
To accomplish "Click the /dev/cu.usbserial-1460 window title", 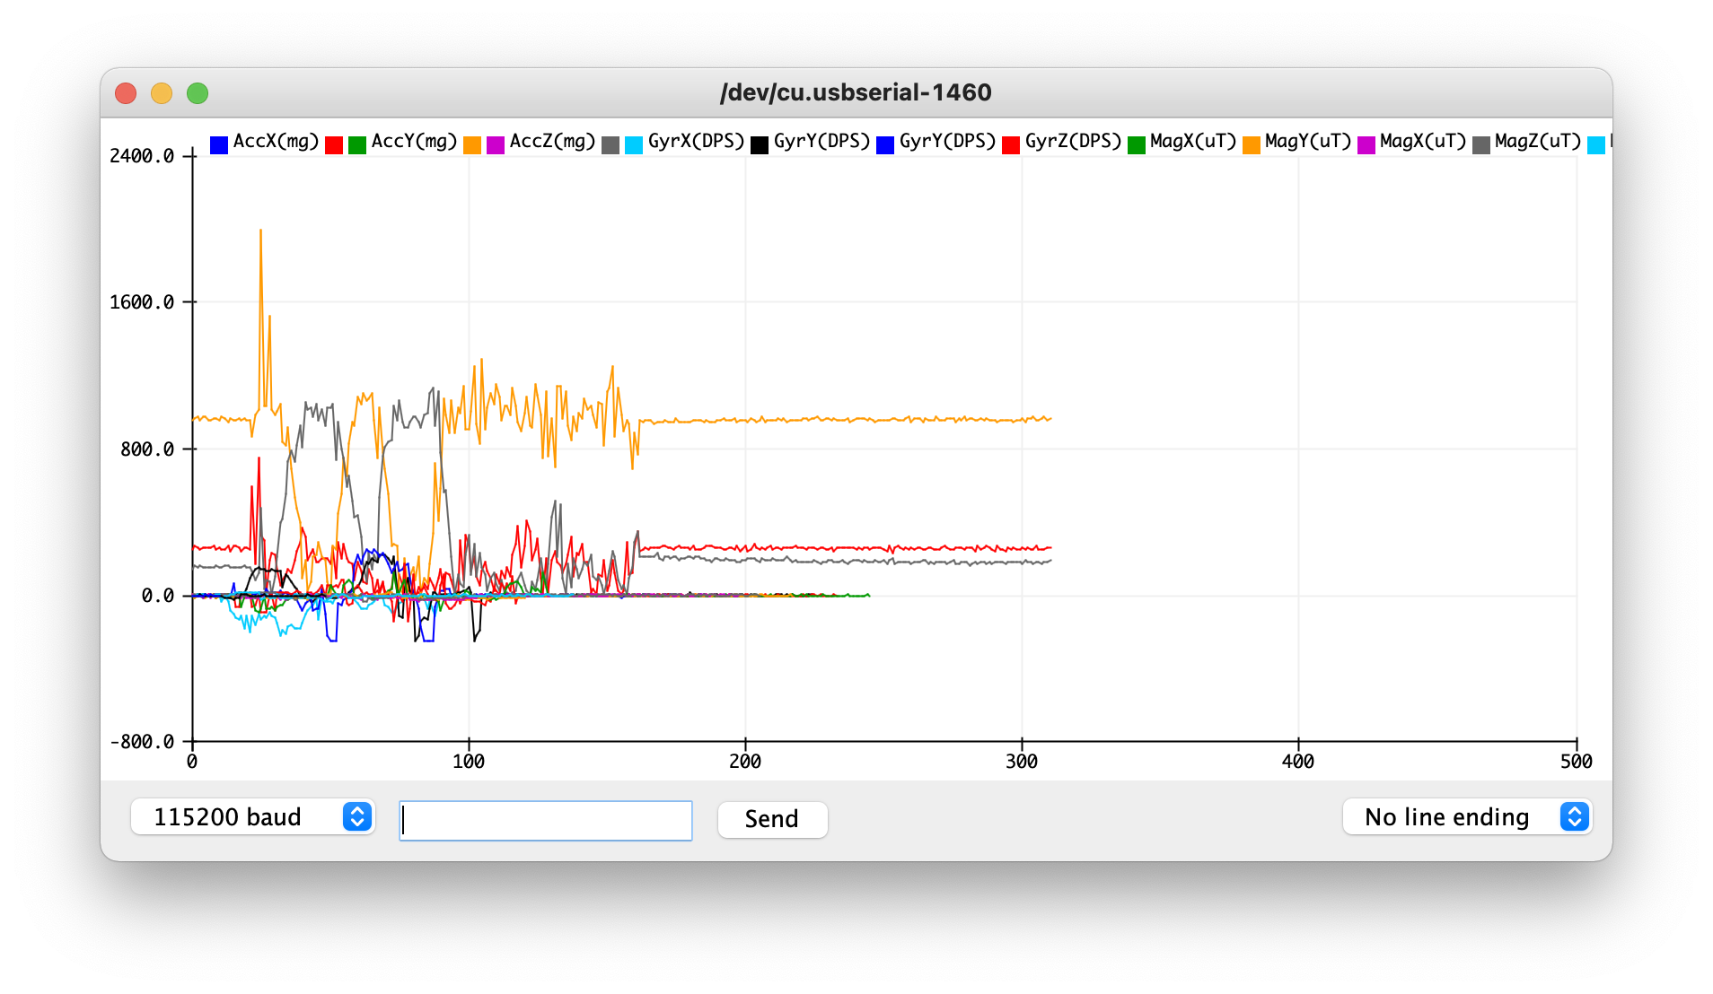I will [x=856, y=92].
